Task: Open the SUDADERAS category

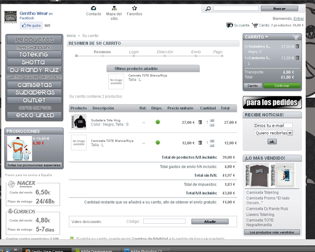Action: pos(34,92)
